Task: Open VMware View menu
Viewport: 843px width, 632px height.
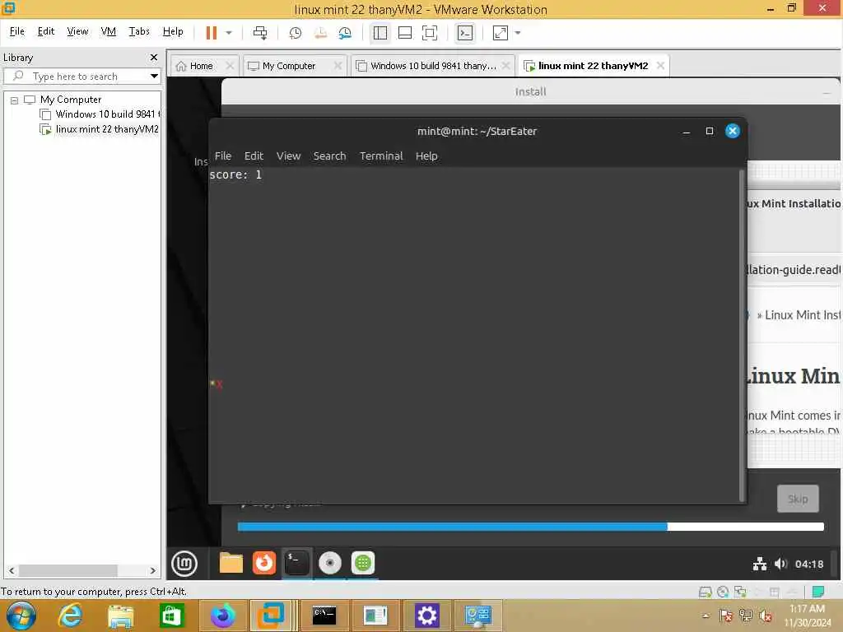Action: click(77, 31)
